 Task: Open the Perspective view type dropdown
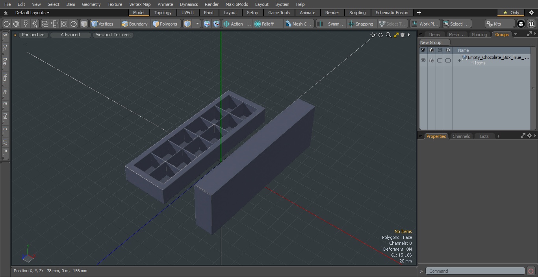(x=33, y=35)
